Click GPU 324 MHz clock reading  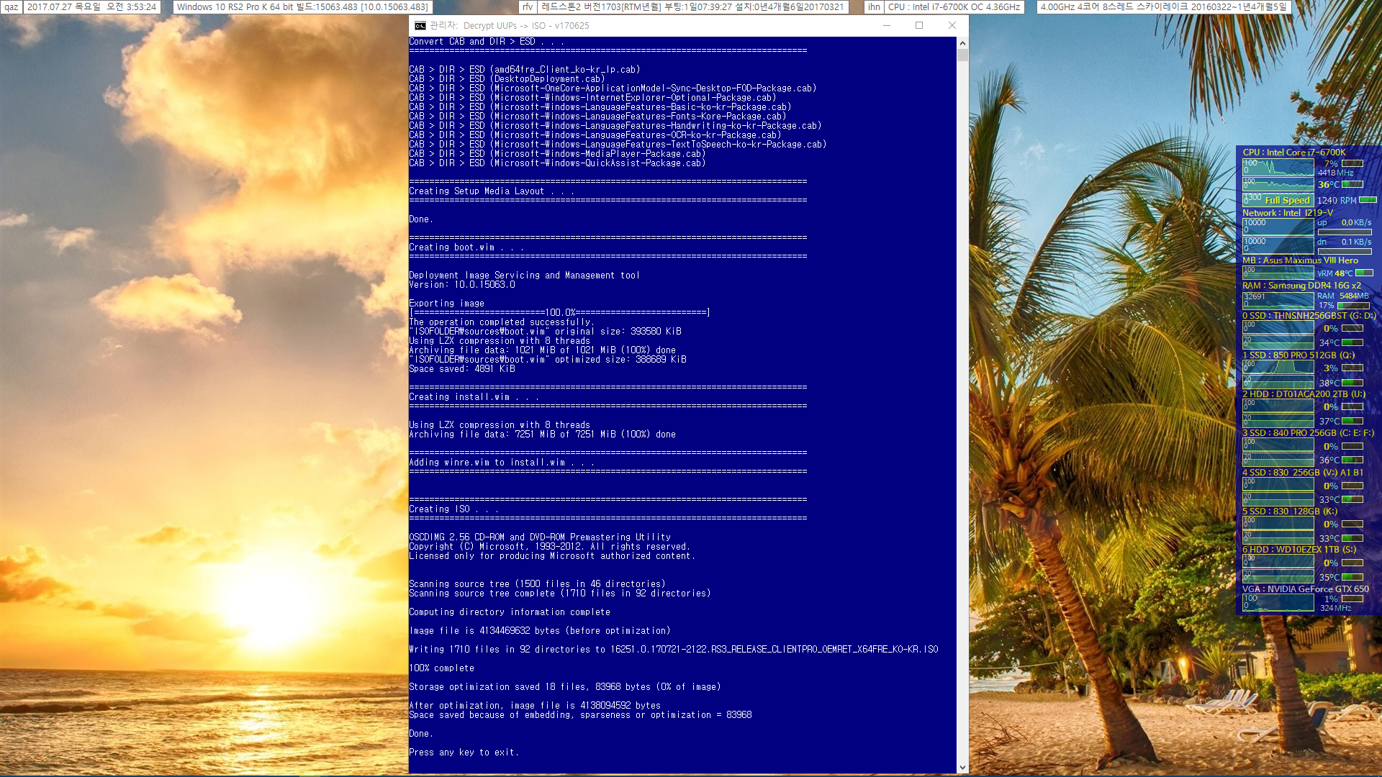[1335, 608]
